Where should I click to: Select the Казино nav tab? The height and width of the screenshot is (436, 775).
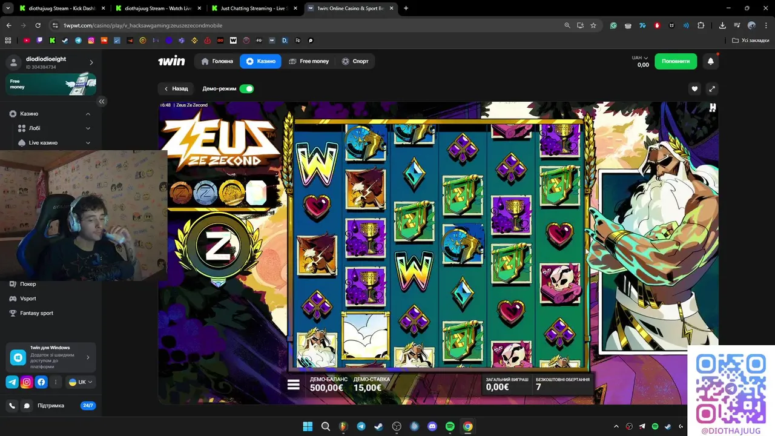pyautogui.click(x=260, y=61)
